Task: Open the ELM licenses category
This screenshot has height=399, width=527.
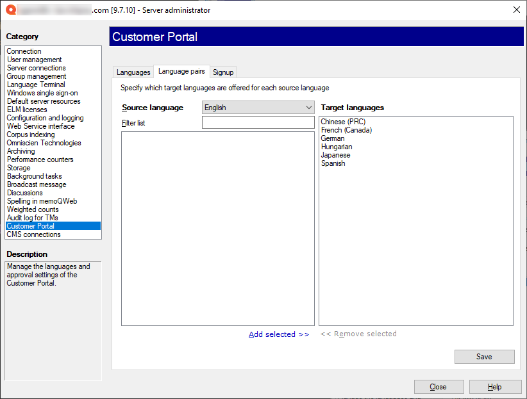Action: tap(28, 110)
